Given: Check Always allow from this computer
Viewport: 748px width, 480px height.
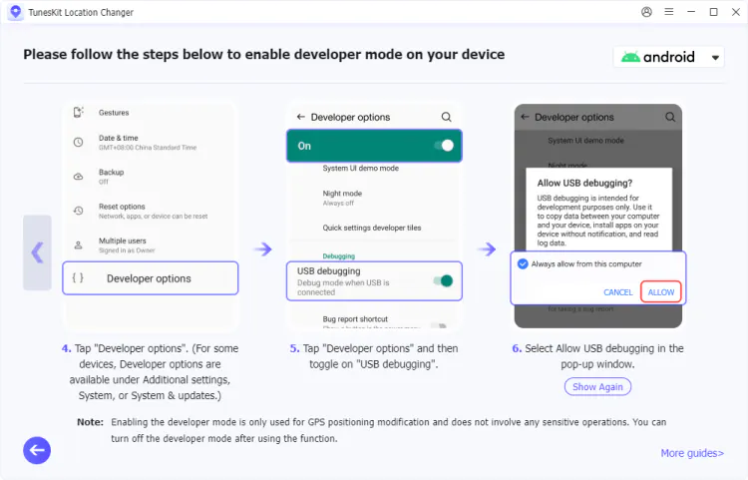Looking at the screenshot, I should click(524, 264).
